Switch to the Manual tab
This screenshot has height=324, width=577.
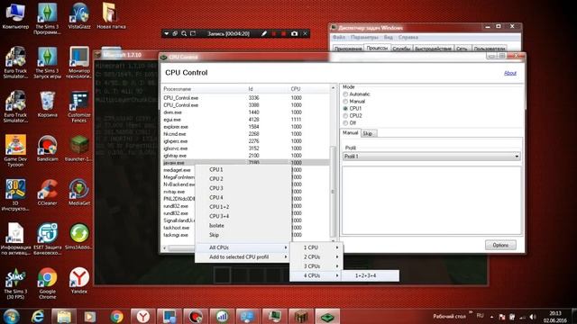point(351,133)
